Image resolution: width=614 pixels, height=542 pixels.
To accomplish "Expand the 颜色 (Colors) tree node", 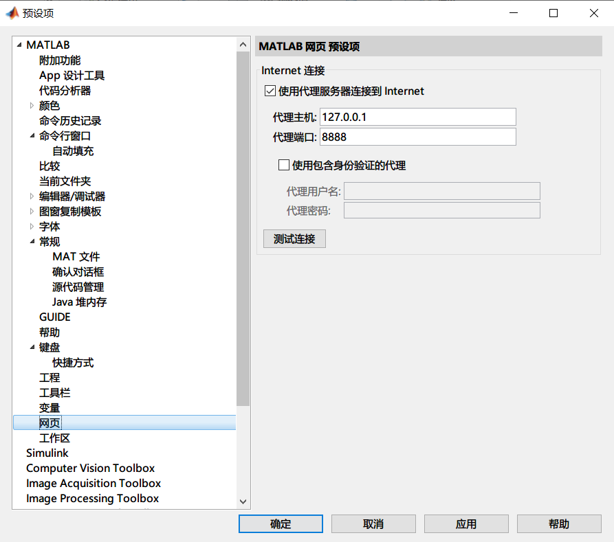I will click(x=32, y=105).
